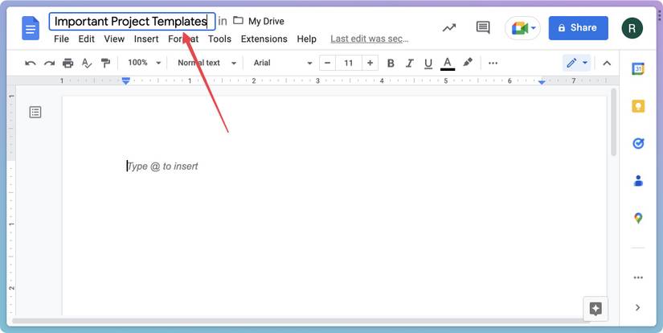Open Contacts in side panel
Screen dimensions: 663x333
pos(638,181)
